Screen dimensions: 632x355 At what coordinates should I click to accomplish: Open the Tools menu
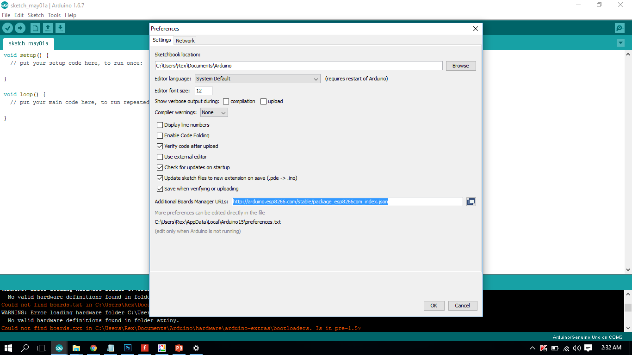click(54, 15)
